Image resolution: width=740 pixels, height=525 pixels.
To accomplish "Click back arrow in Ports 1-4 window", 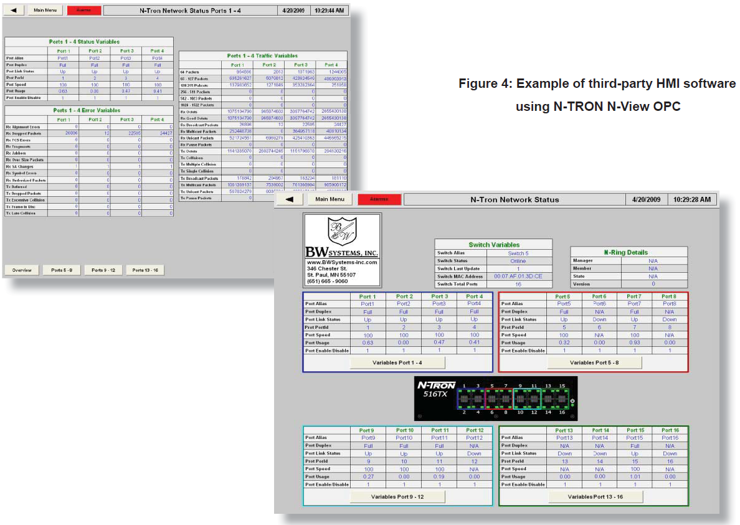I will 14,10.
